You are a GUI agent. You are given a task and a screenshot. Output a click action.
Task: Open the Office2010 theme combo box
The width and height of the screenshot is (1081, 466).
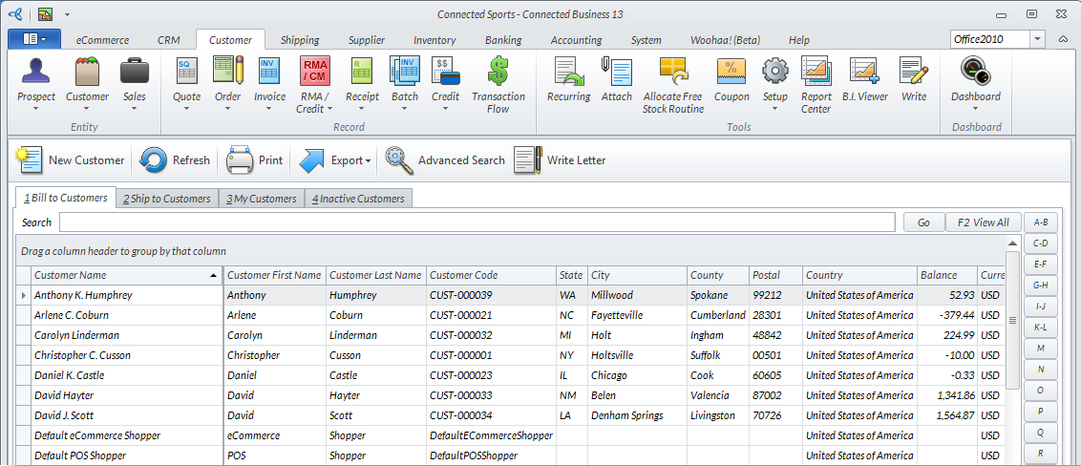point(1037,39)
